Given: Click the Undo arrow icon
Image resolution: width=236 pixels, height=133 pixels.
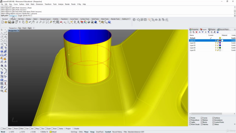Looking at the screenshot, I should click(30, 22).
